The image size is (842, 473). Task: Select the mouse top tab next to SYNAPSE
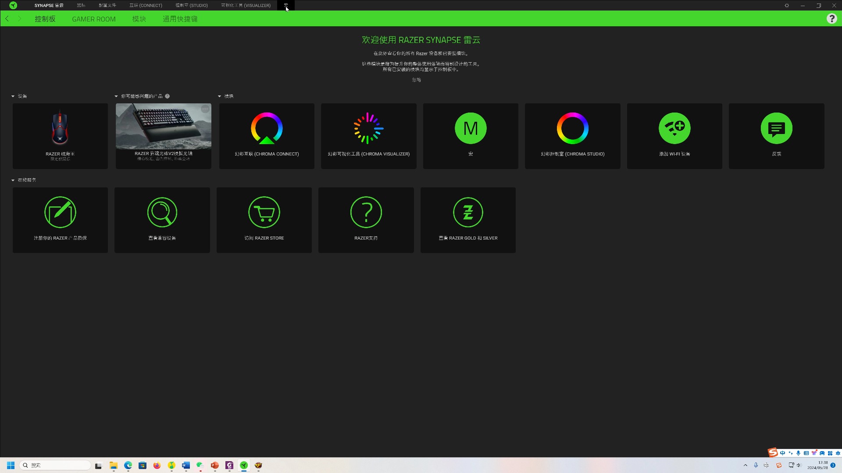(81, 5)
